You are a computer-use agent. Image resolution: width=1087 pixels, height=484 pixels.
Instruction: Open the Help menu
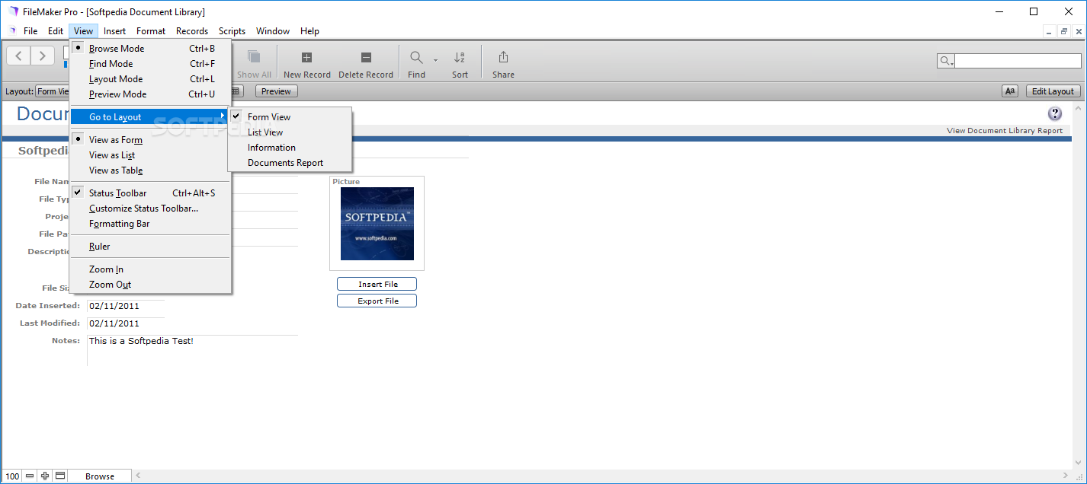click(x=309, y=31)
